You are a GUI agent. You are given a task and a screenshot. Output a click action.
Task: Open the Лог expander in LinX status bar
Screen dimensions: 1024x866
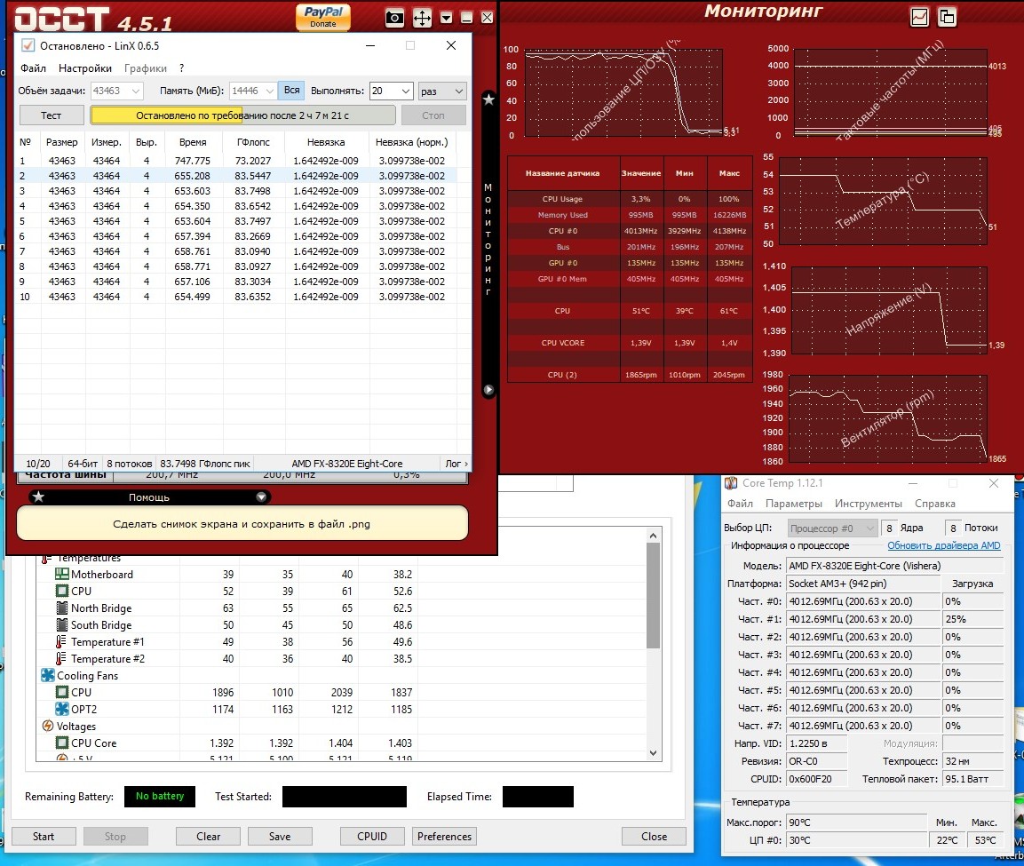pos(456,464)
